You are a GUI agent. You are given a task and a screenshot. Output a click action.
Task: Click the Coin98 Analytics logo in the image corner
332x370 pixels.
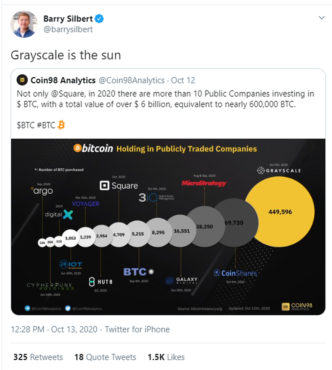297,307
